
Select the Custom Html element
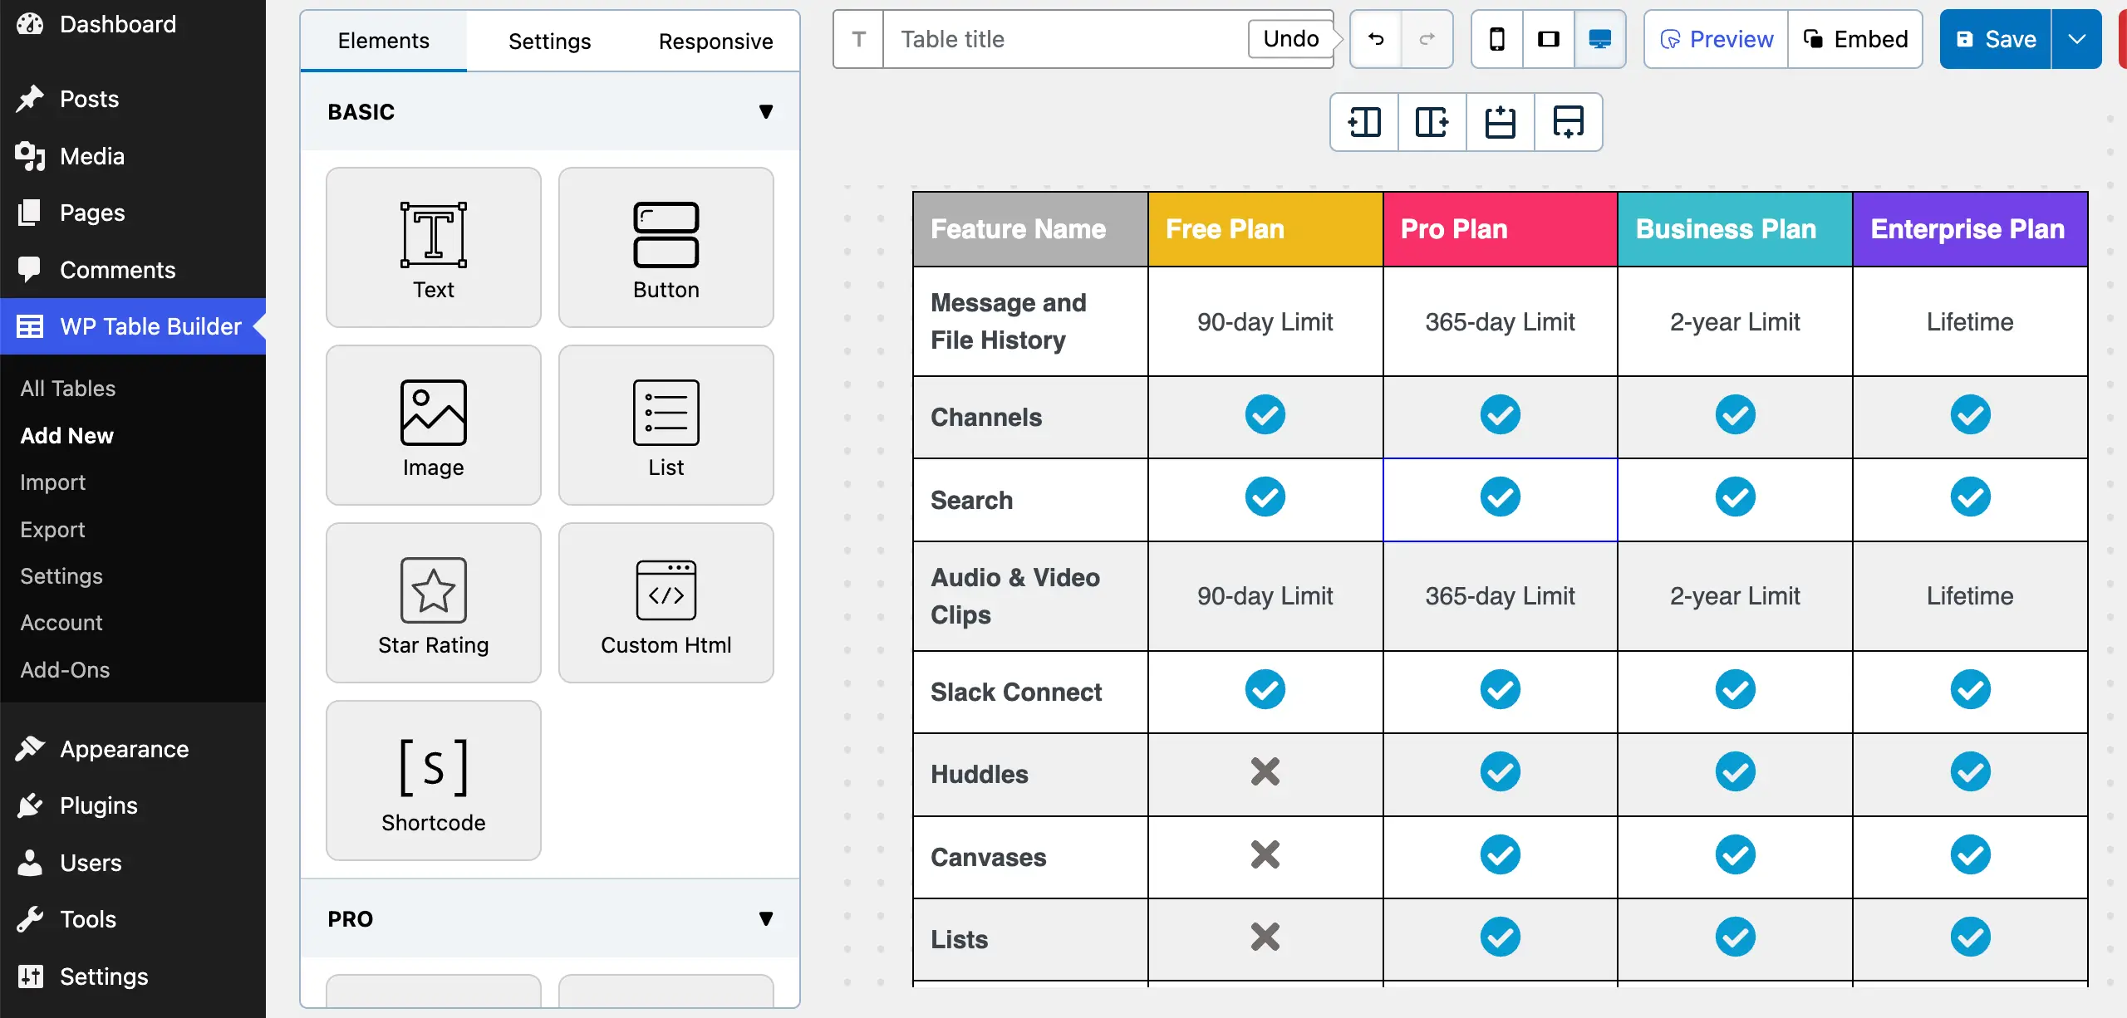(x=666, y=602)
